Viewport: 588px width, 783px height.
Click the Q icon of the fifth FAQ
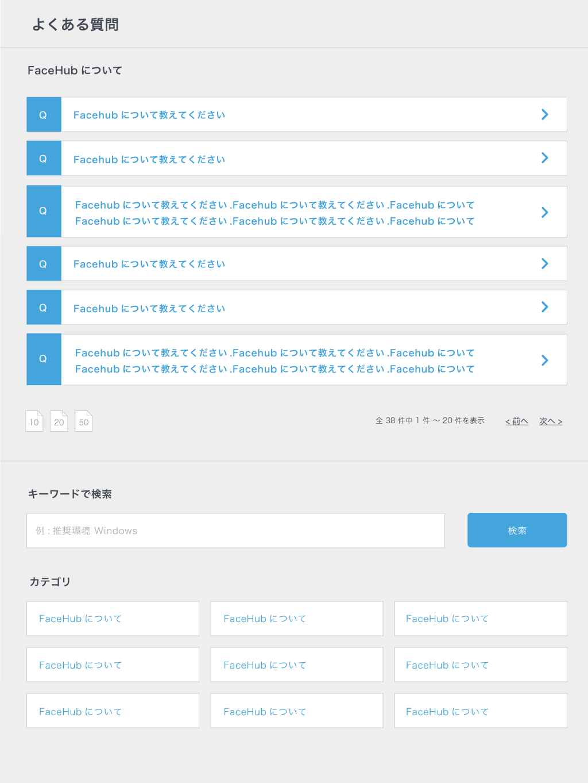point(43,308)
